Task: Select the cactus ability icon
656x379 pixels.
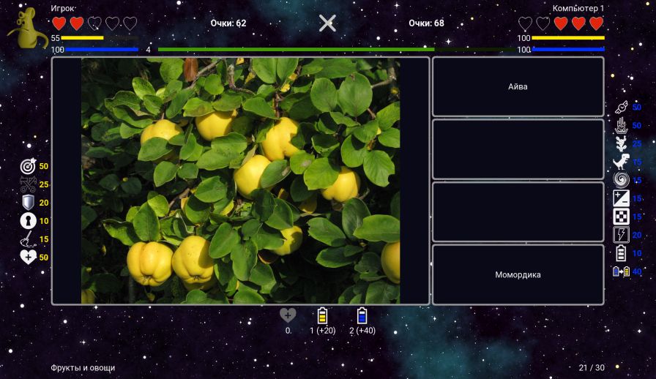Action: pyautogui.click(x=621, y=143)
